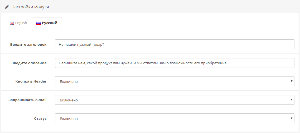This screenshot has width=300, height=133.
Task: Click the Russian flag icon
Action: click(39, 23)
